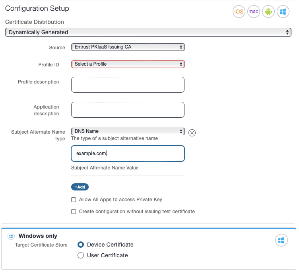Remove the Subject Alternate Name entry
299x272 pixels.
pyautogui.click(x=192, y=133)
